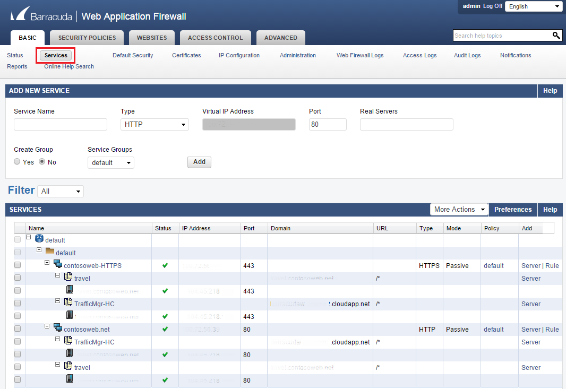The image size is (566, 389).
Task: Click the Notifications submenu
Action: click(516, 55)
